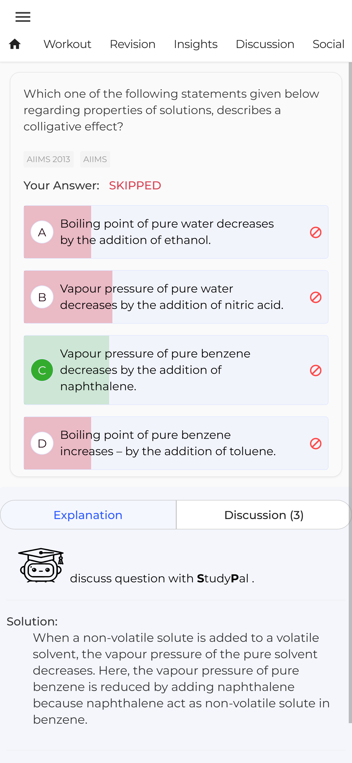
Task: Select option B radio circle
Action: point(42,297)
